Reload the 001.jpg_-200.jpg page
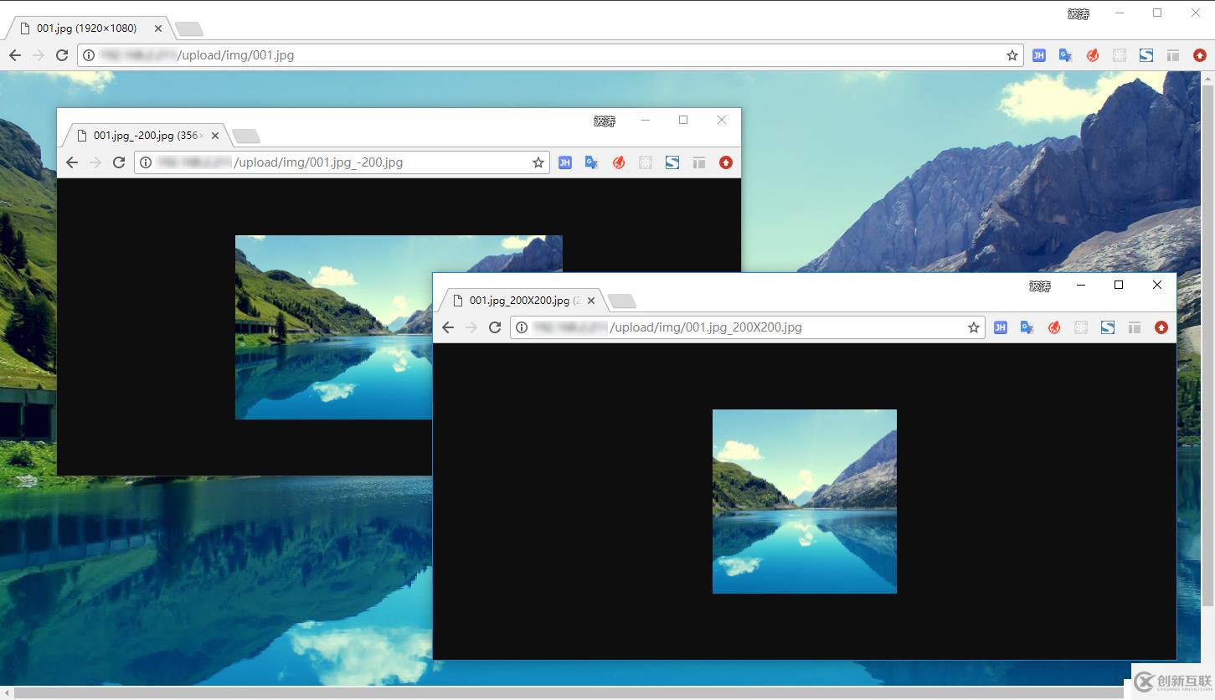The width and height of the screenshot is (1215, 700). [118, 162]
